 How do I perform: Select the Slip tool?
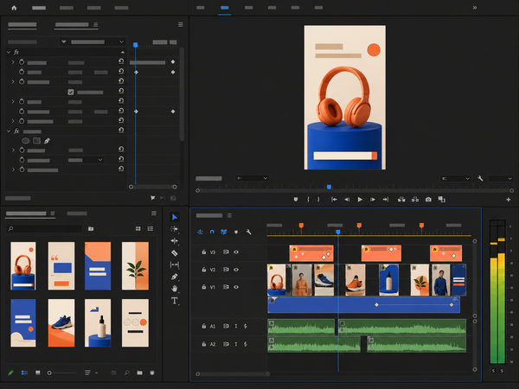click(175, 265)
